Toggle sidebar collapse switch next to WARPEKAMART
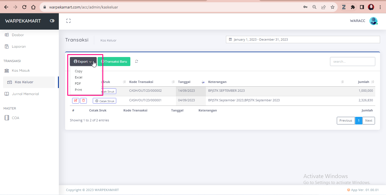Screen dimensions: 386x195 click(x=52, y=21)
